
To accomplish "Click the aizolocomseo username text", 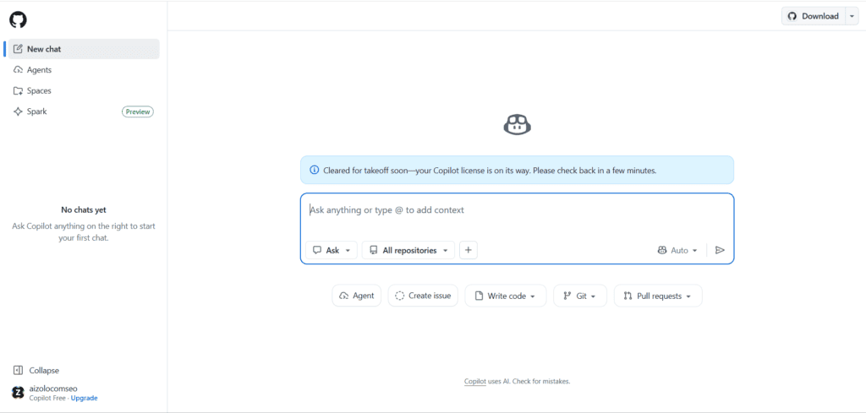I will (53, 389).
